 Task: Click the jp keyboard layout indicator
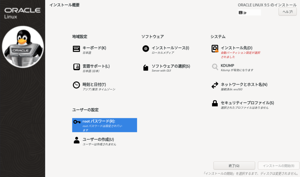pyautogui.click(x=249, y=13)
